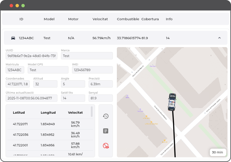Click the orange Bar Dudi map marker

click(164, 141)
